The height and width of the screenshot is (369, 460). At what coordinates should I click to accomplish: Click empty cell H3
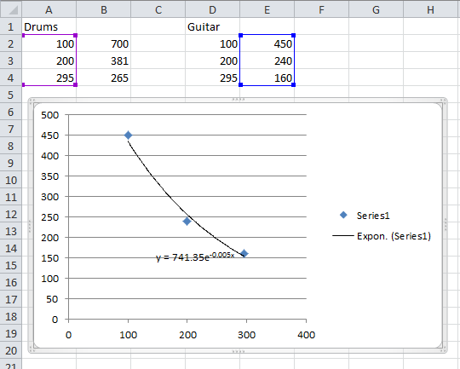(x=432, y=61)
